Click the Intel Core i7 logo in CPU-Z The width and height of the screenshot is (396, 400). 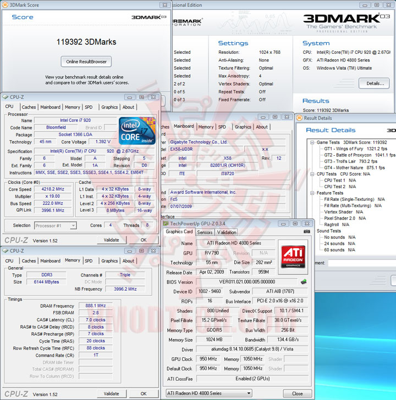point(137,131)
